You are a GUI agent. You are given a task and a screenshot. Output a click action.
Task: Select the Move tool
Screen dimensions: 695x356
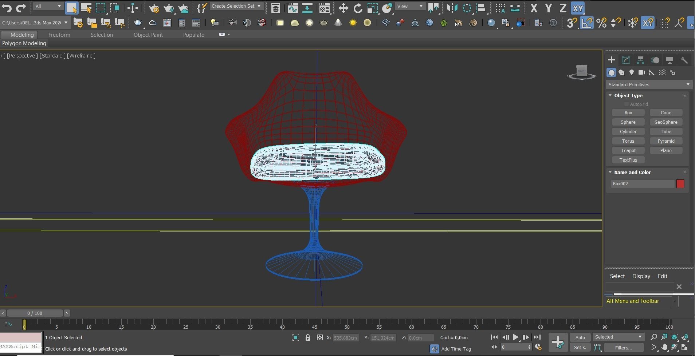click(343, 8)
